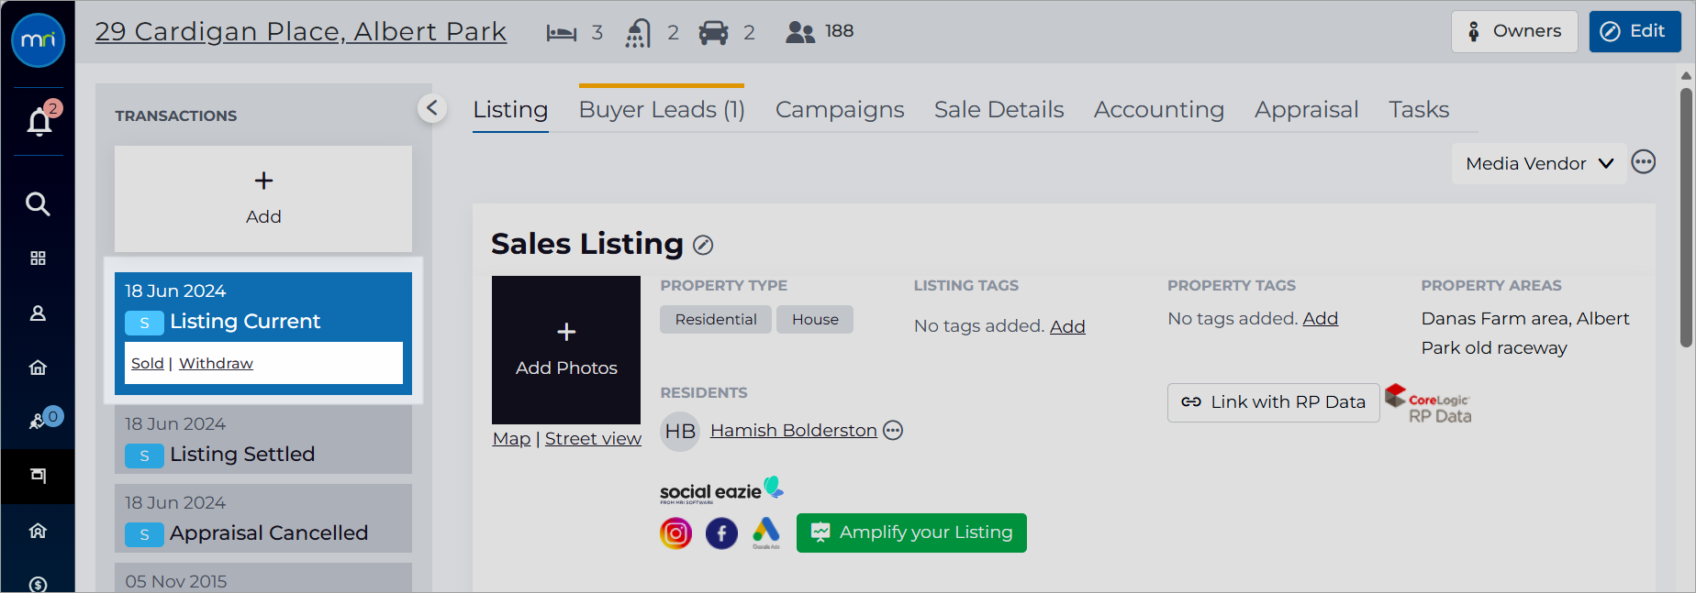Open more options next to Hamish Bolderston
1696x593 pixels.
click(893, 431)
